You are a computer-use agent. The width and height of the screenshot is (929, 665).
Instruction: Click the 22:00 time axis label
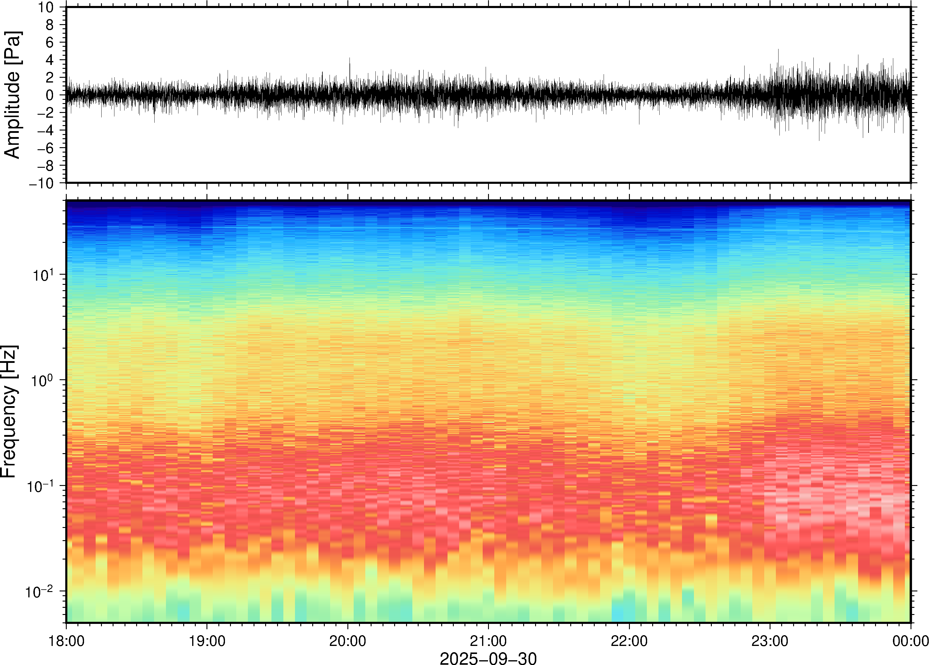[629, 641]
